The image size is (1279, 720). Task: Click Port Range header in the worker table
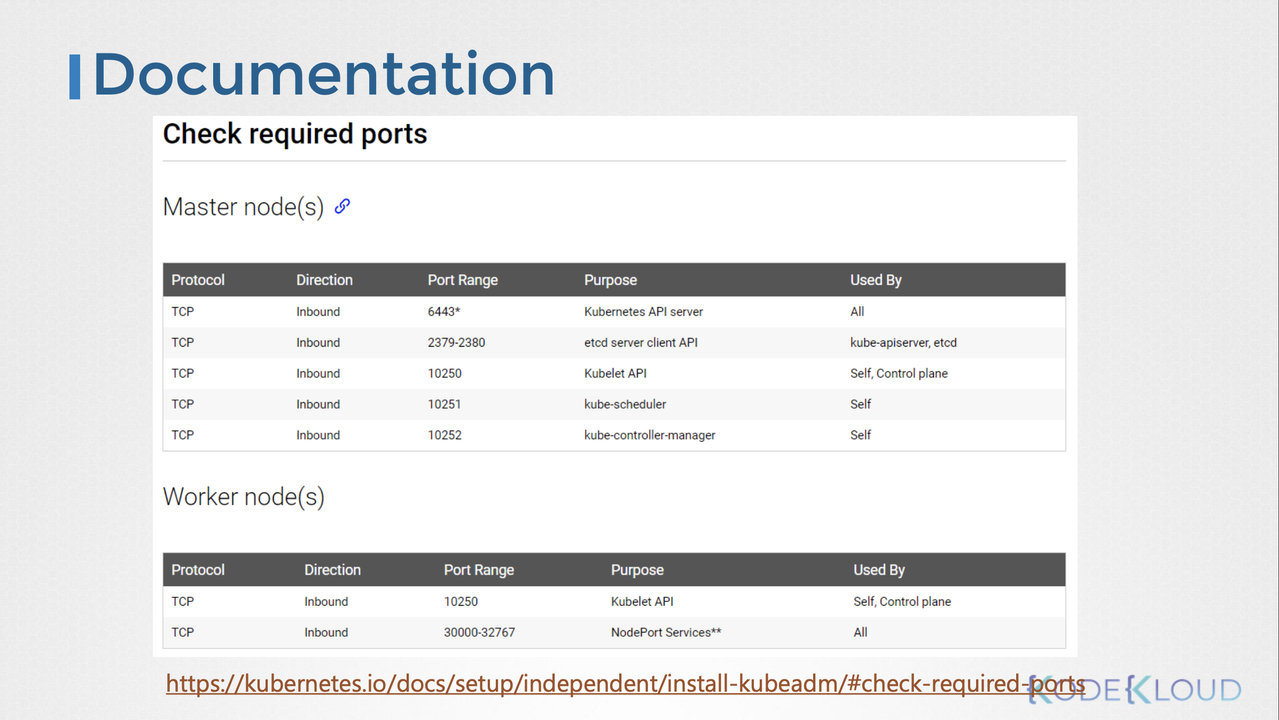tap(479, 570)
